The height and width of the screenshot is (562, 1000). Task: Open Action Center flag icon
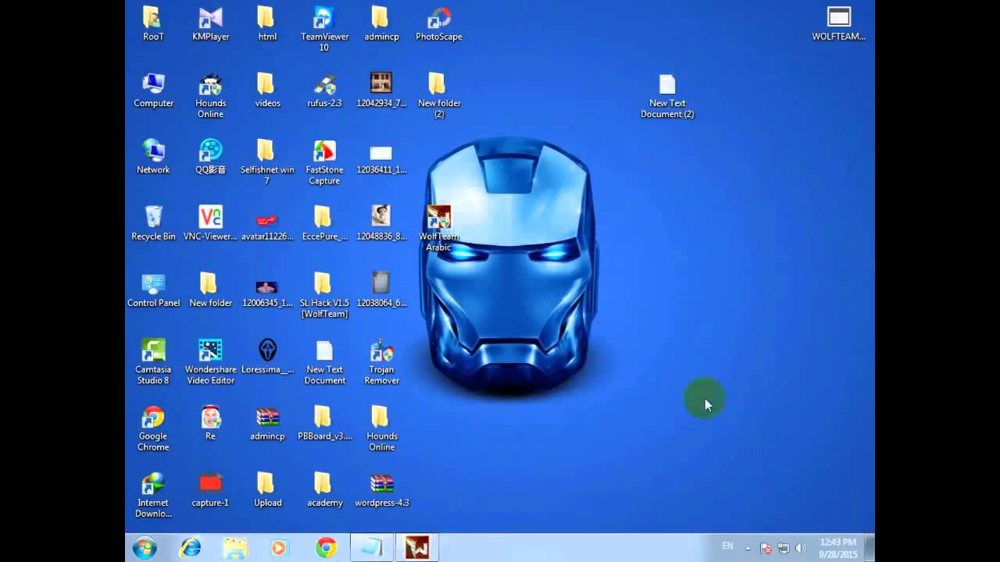(x=766, y=549)
